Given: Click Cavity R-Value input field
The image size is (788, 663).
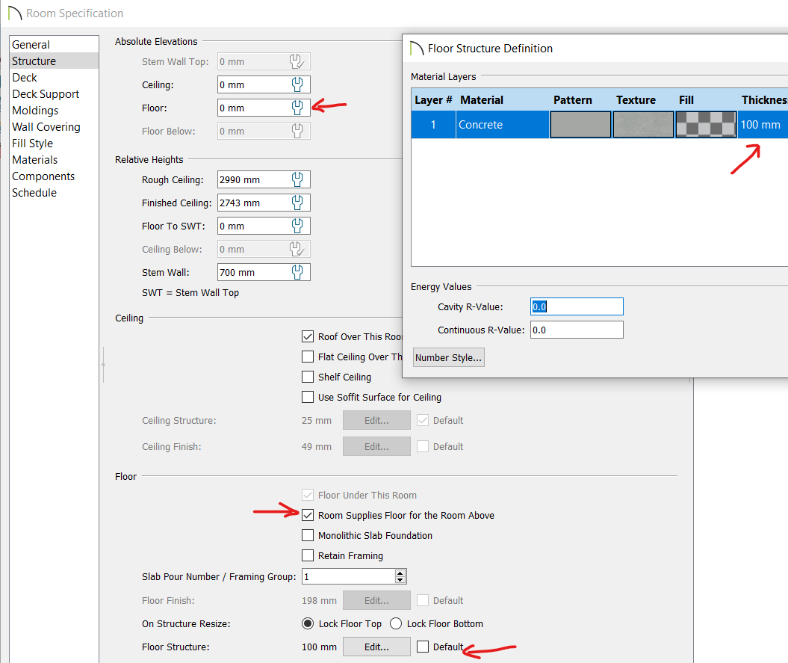Looking at the screenshot, I should tap(577, 306).
